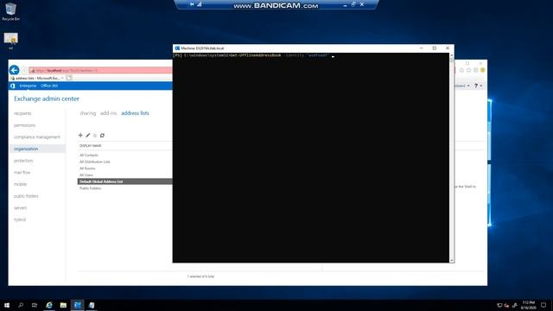Open File Explorer from taskbar
The width and height of the screenshot is (553, 311).
(63, 305)
